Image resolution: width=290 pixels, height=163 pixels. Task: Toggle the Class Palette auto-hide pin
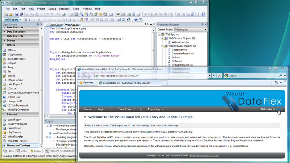pyautogui.click(x=38, y=24)
